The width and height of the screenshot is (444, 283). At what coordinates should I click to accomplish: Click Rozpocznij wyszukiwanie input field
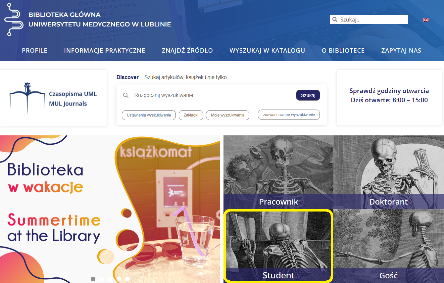pyautogui.click(x=212, y=95)
